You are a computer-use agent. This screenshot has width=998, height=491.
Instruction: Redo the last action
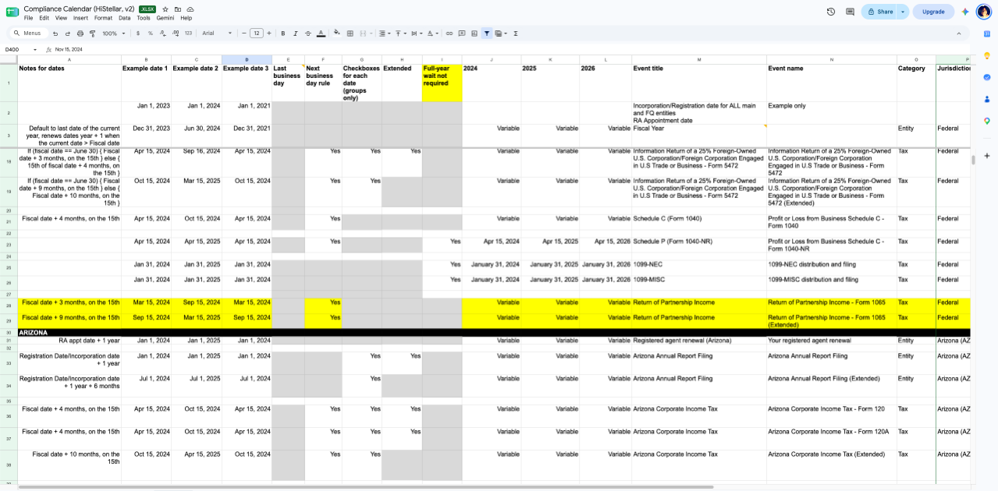tap(68, 34)
